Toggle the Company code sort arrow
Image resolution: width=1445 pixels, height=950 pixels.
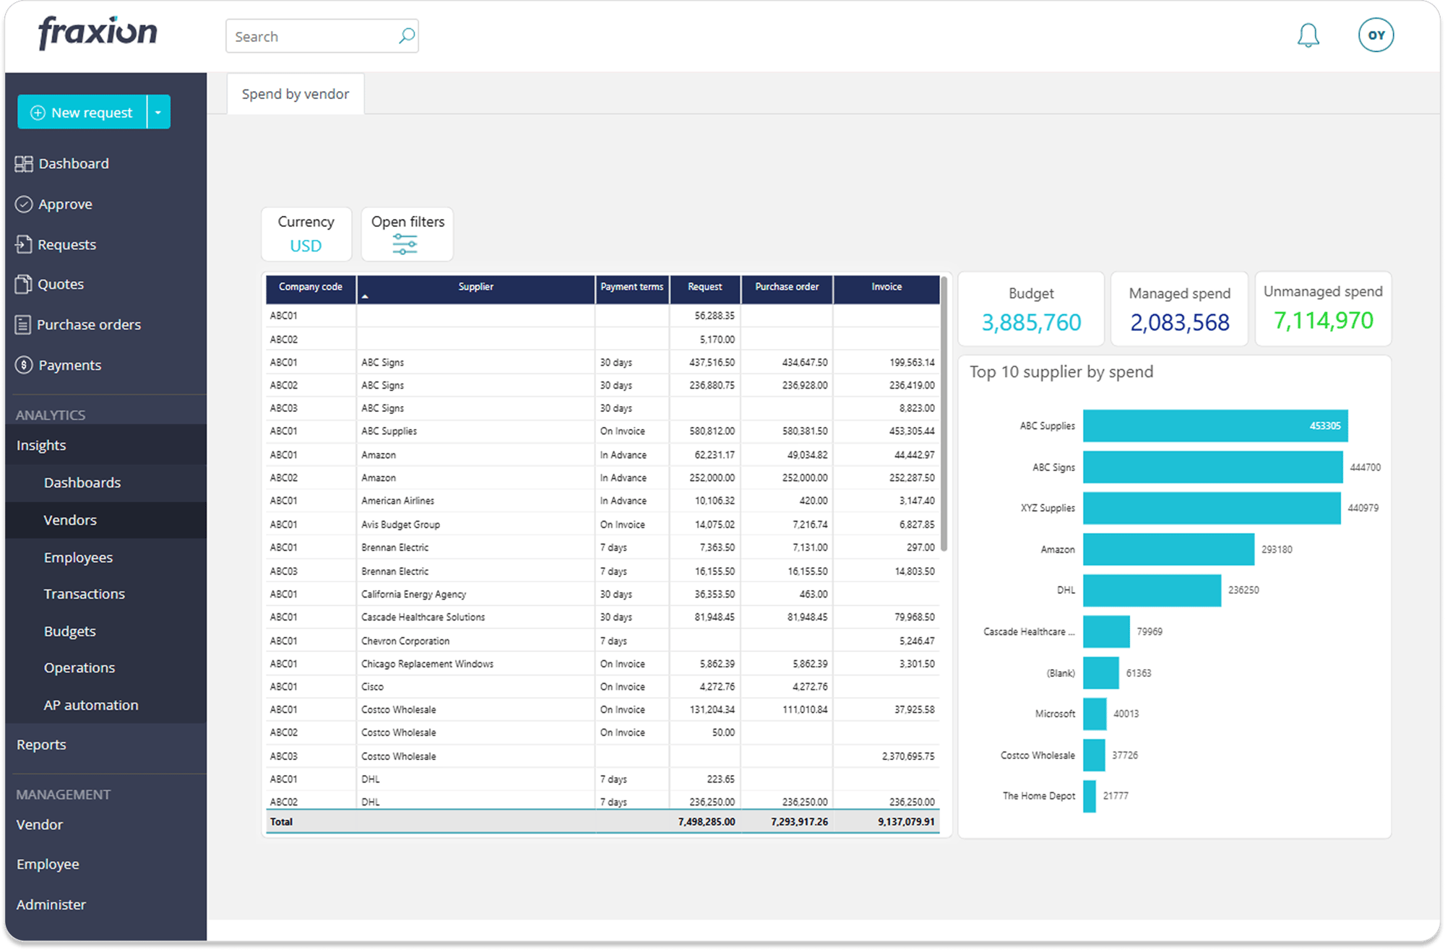click(366, 296)
